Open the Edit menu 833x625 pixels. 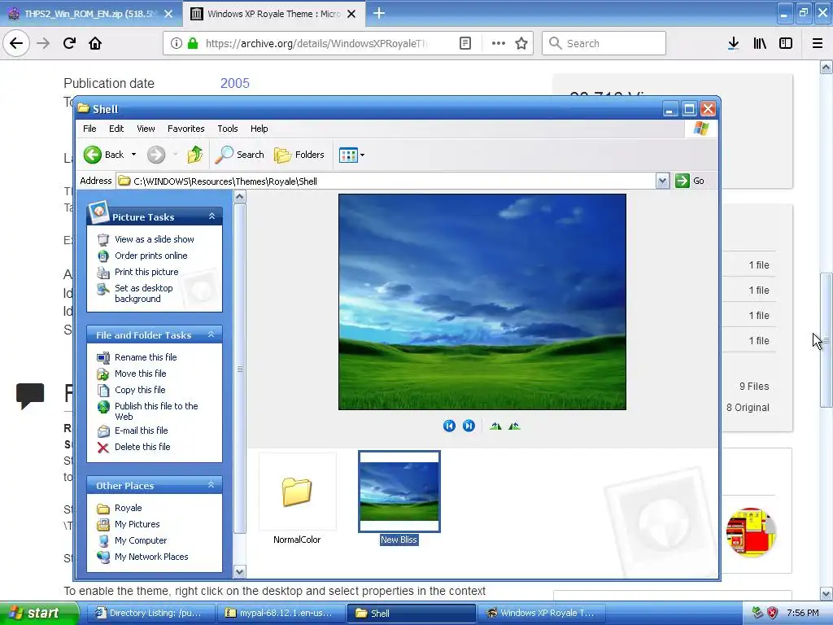tap(116, 129)
